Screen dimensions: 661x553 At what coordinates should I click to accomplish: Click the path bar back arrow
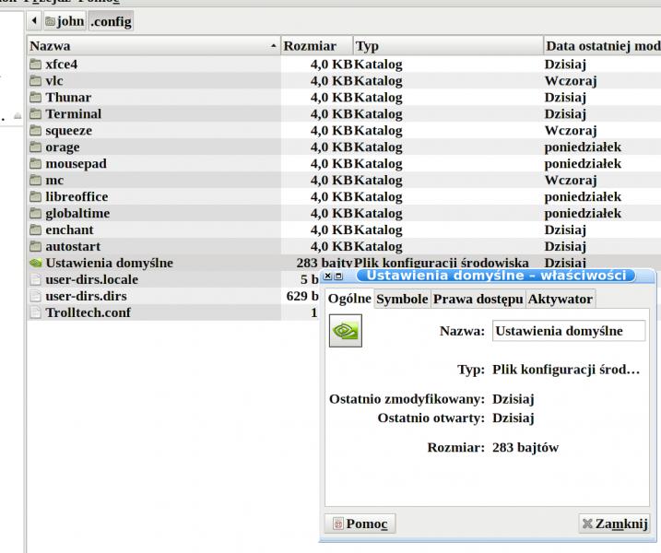coord(35,20)
